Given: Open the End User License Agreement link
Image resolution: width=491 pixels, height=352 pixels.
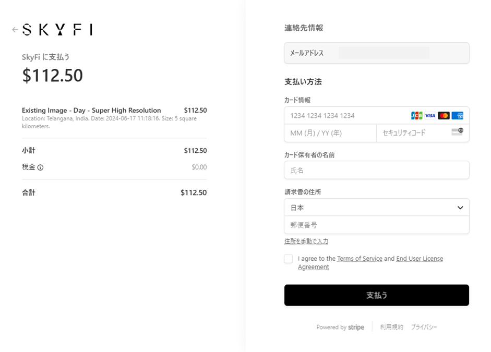Looking at the screenshot, I should (x=420, y=259).
